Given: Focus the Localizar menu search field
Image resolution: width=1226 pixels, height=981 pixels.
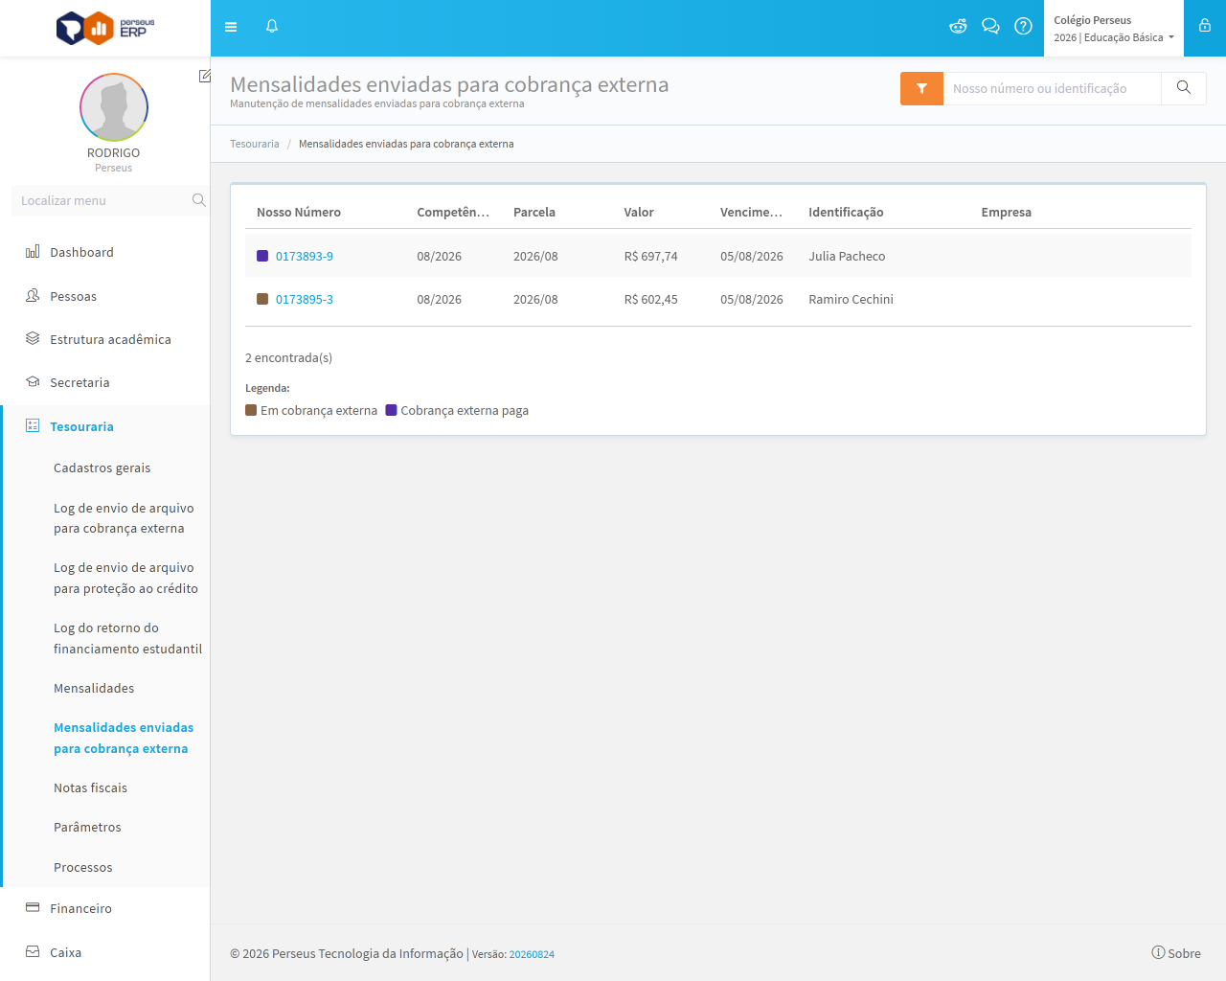Looking at the screenshot, I should (101, 200).
